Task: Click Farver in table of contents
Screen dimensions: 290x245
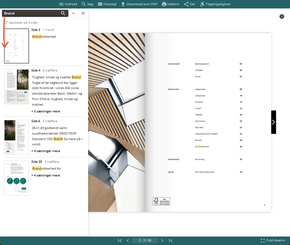Action: coord(198,76)
